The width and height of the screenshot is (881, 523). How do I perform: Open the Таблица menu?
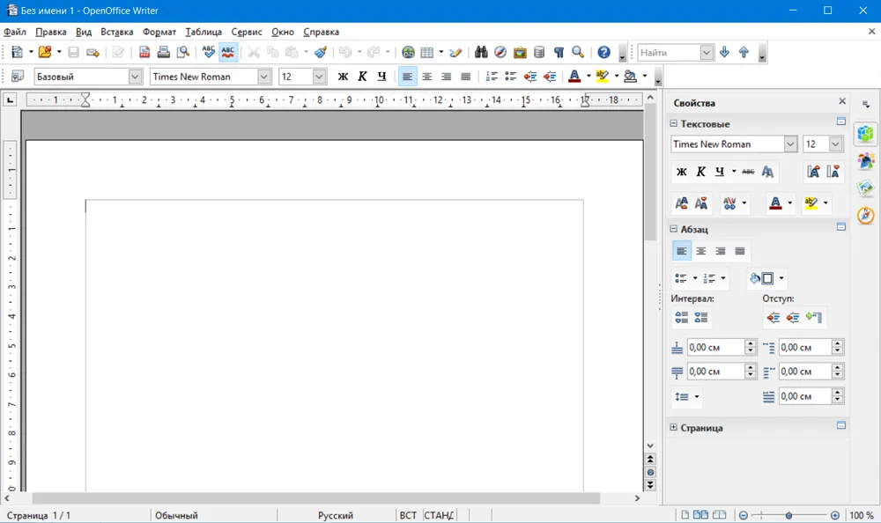204,32
